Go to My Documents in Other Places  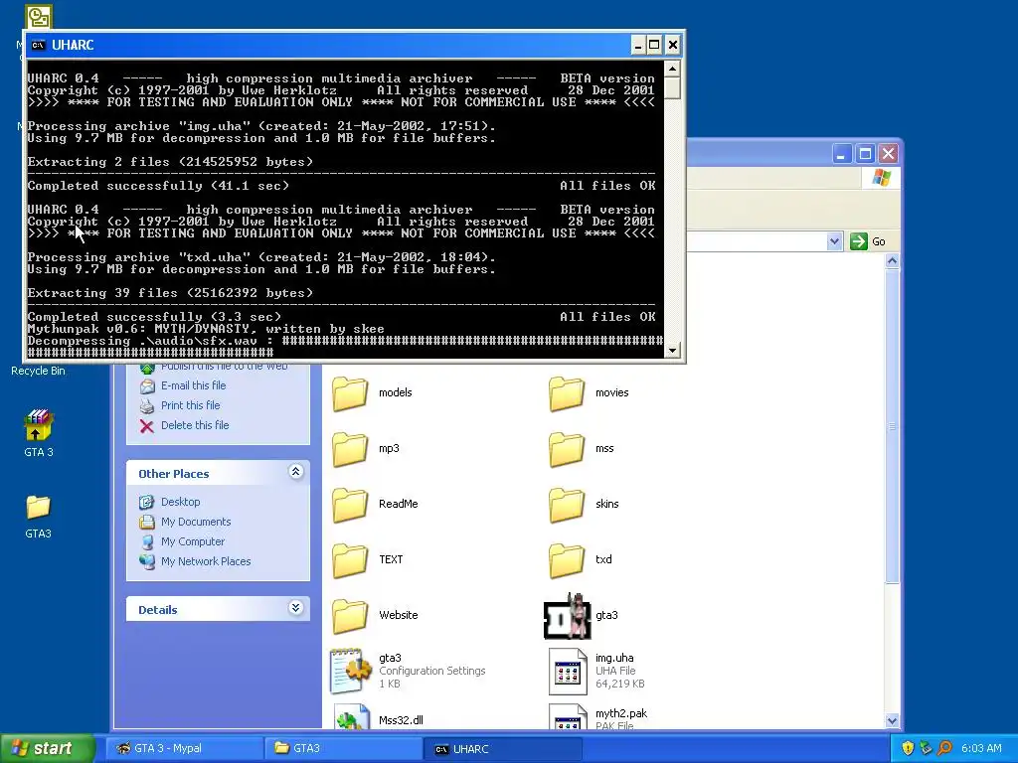pos(196,522)
